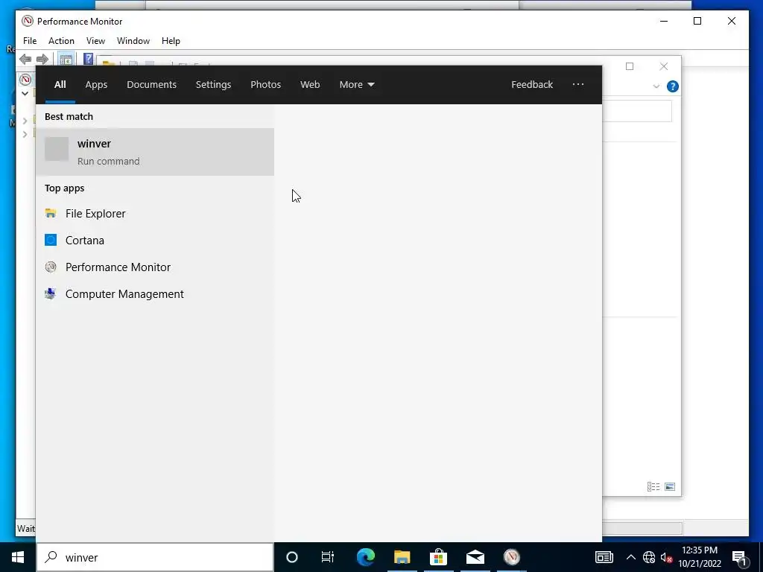
Task: Open Mail app from taskbar
Action: [x=475, y=557]
